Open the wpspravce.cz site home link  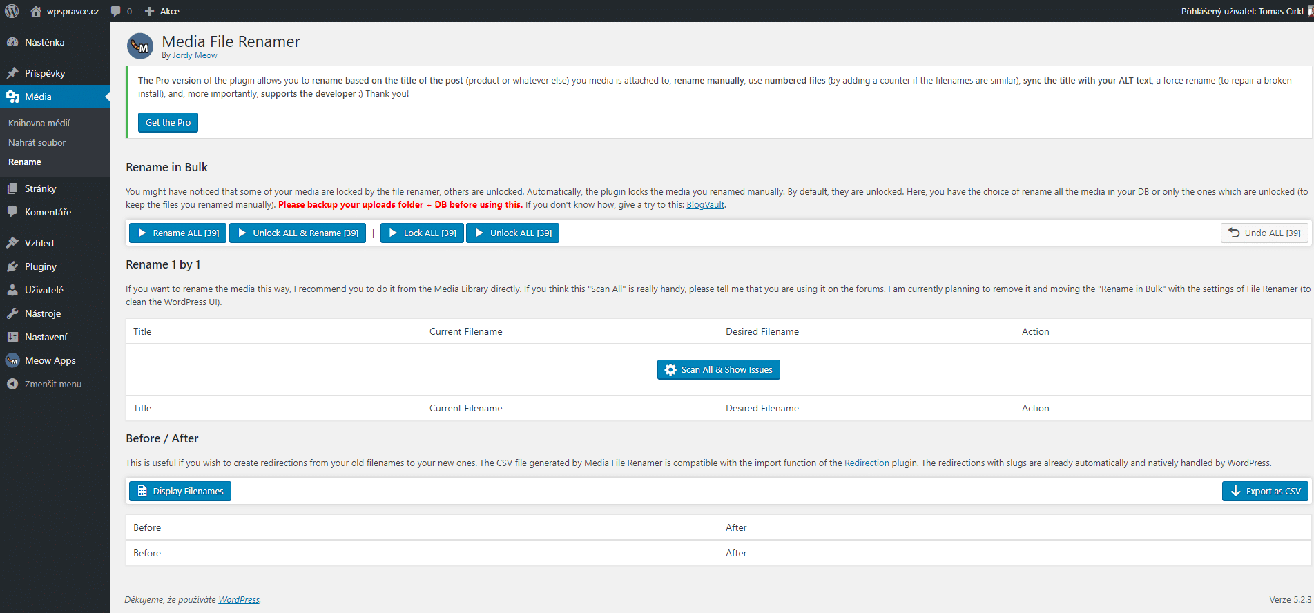65,11
